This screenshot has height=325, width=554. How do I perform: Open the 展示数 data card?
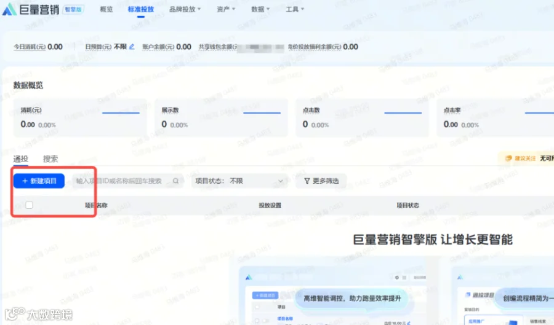pos(221,118)
